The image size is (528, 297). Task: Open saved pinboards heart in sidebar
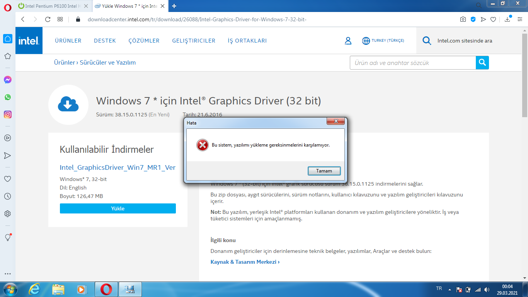(x=8, y=179)
